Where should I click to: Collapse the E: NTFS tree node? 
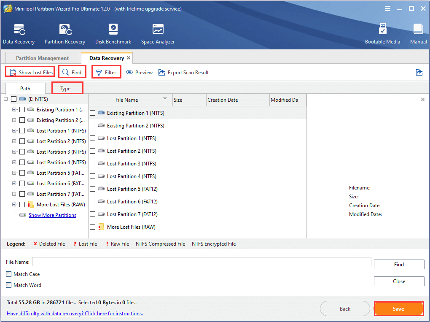tap(6, 99)
